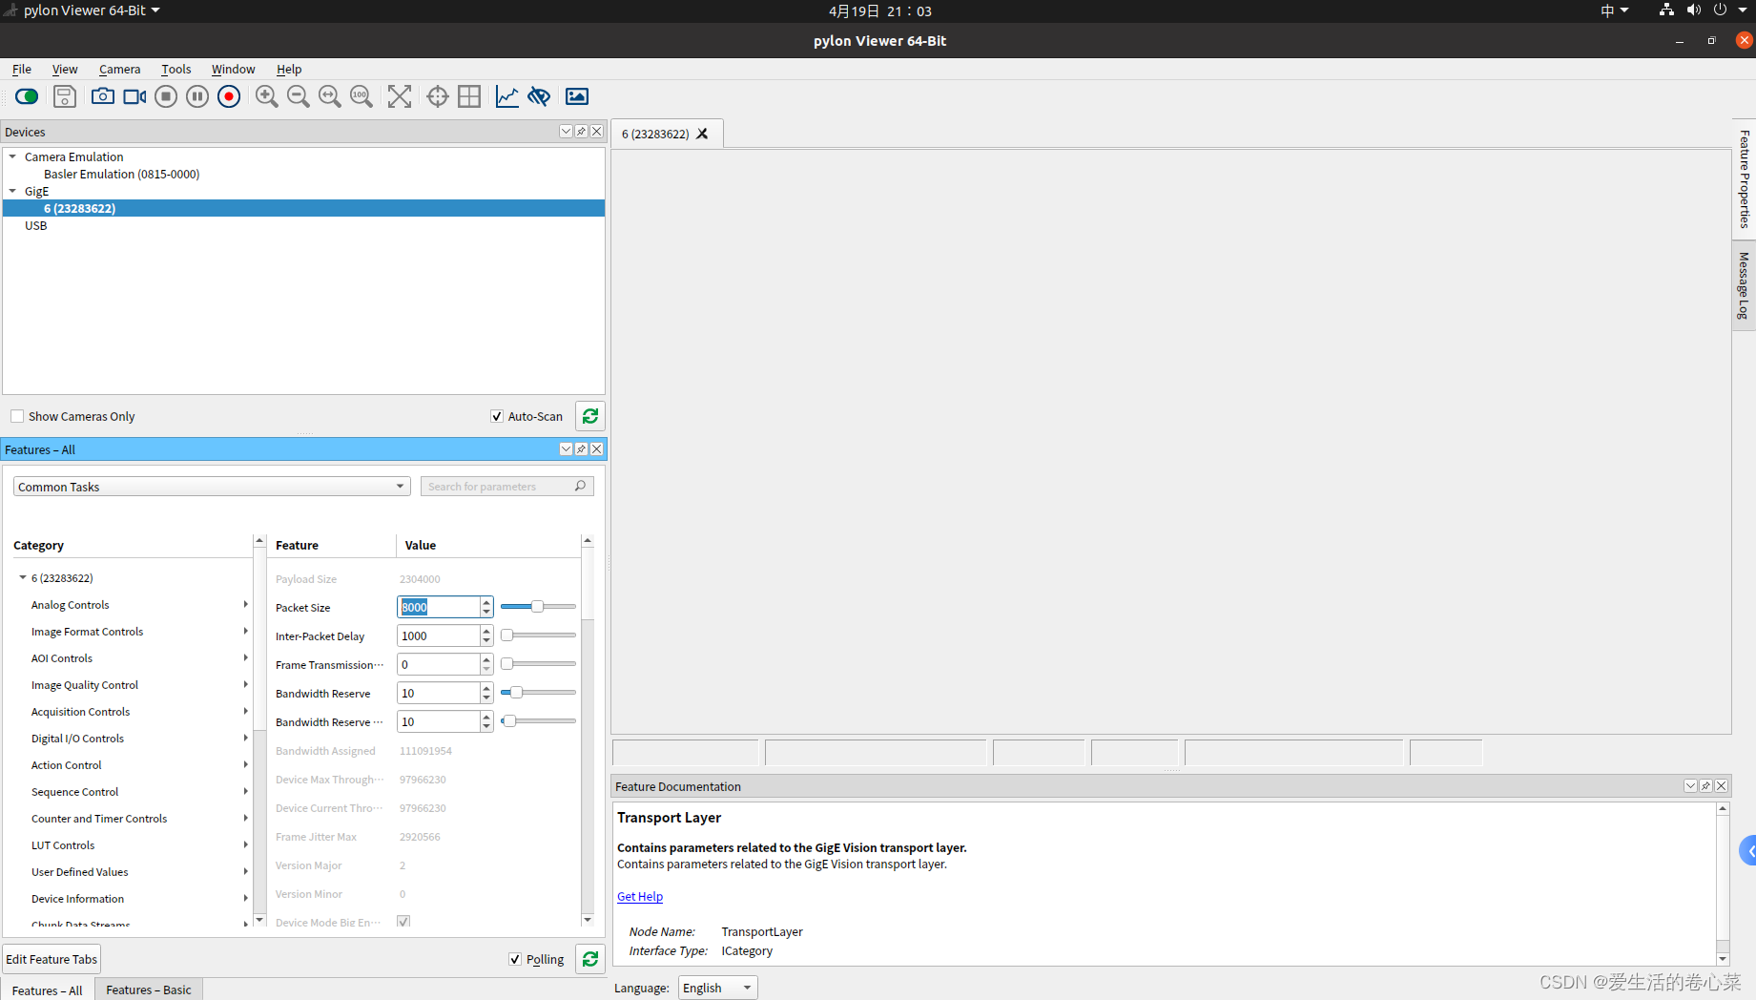This screenshot has height=1000, width=1756.
Task: Open the View menu
Action: click(x=65, y=69)
